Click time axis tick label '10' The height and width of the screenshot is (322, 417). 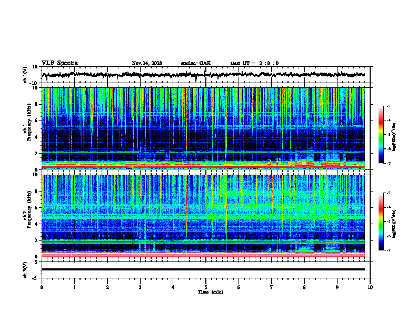(370, 287)
